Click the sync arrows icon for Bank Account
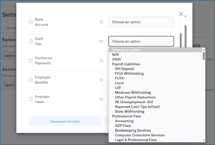Image resolution: width=215 pixels, height=145 pixels. [x=101, y=22]
